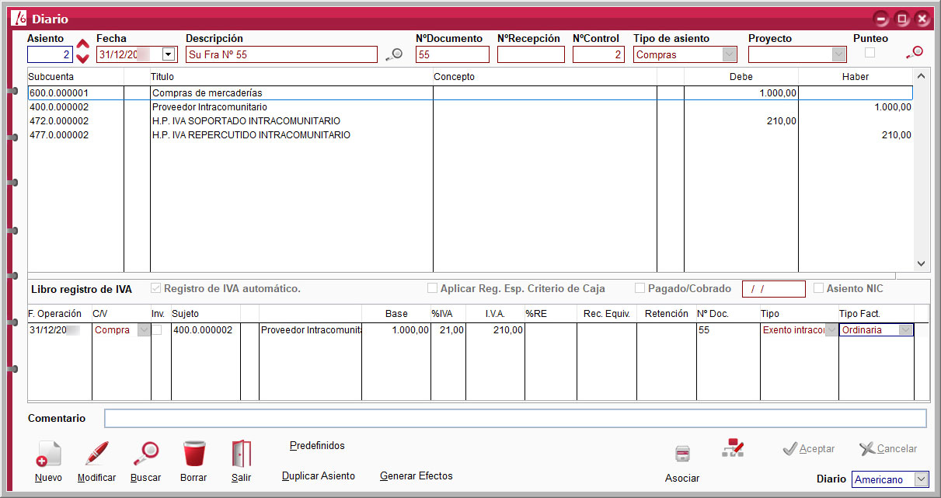Click the Borrar red trash bin icon

[x=193, y=453]
